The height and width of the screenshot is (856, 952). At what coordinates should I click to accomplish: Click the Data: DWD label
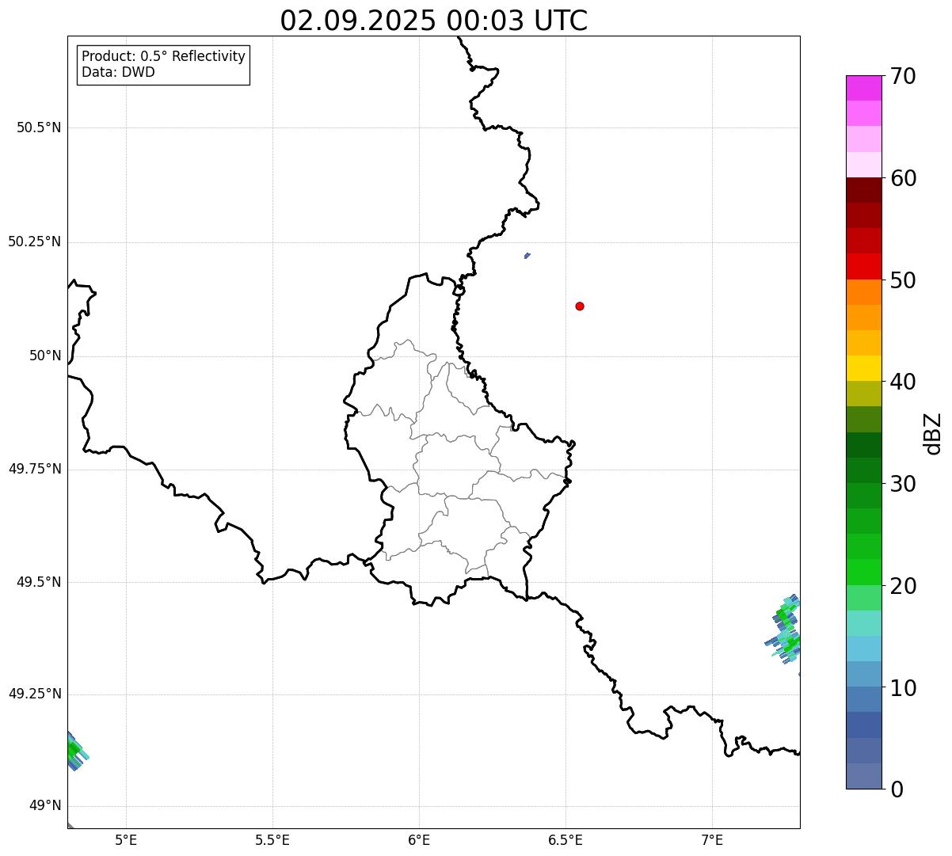tap(118, 73)
